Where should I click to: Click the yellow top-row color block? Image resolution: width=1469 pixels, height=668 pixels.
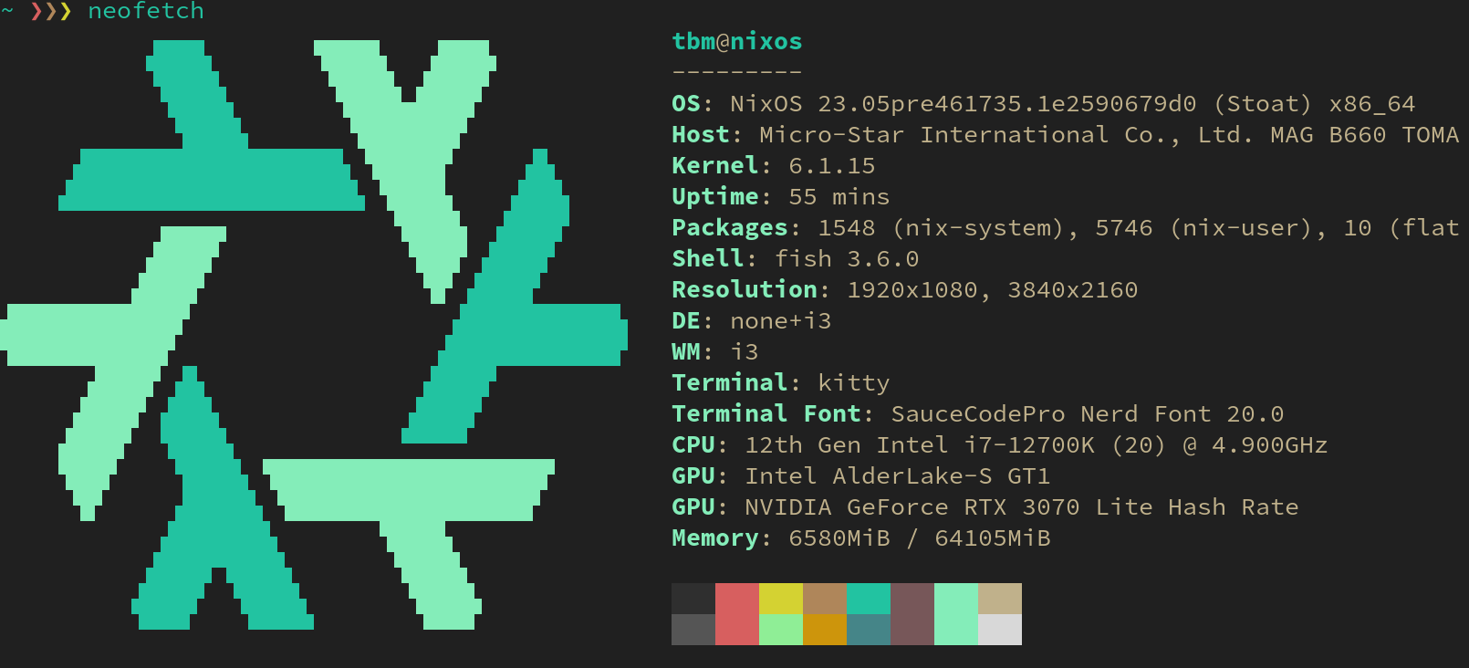point(781,599)
